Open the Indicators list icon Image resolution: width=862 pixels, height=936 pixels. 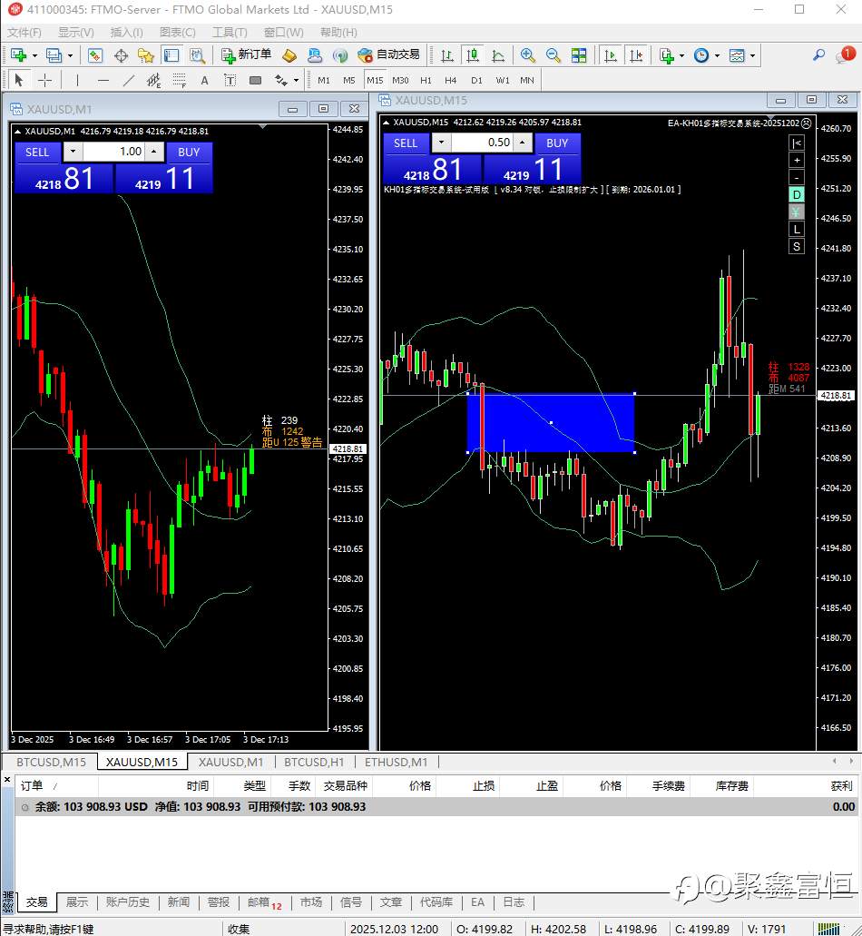coord(666,55)
